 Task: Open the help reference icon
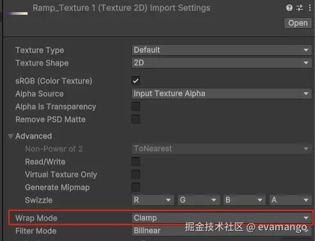(x=289, y=8)
